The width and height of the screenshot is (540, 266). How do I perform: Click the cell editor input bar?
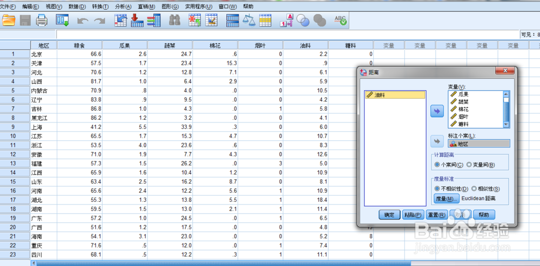point(288,35)
